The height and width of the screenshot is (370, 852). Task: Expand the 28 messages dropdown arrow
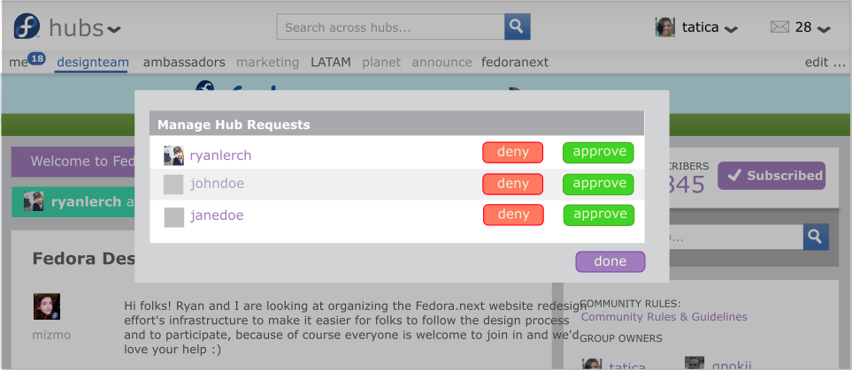[x=824, y=29]
